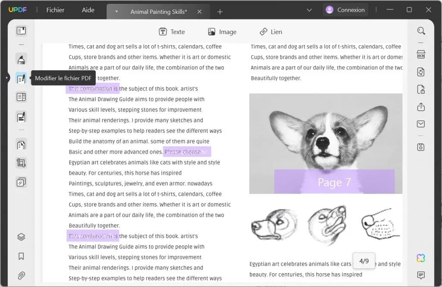Open the bookmarks panel
Viewport: 442px width, 287px height.
click(21, 256)
